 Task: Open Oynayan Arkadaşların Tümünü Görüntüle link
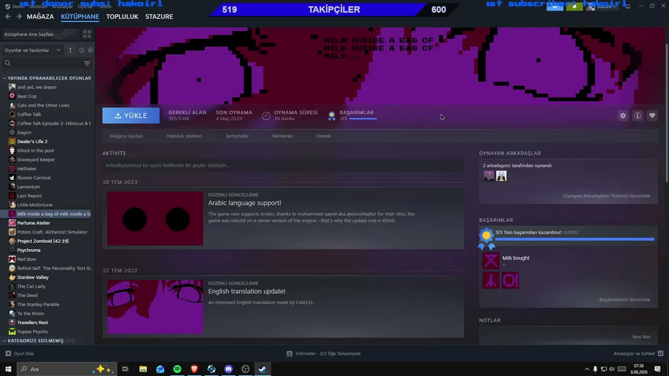tap(606, 196)
